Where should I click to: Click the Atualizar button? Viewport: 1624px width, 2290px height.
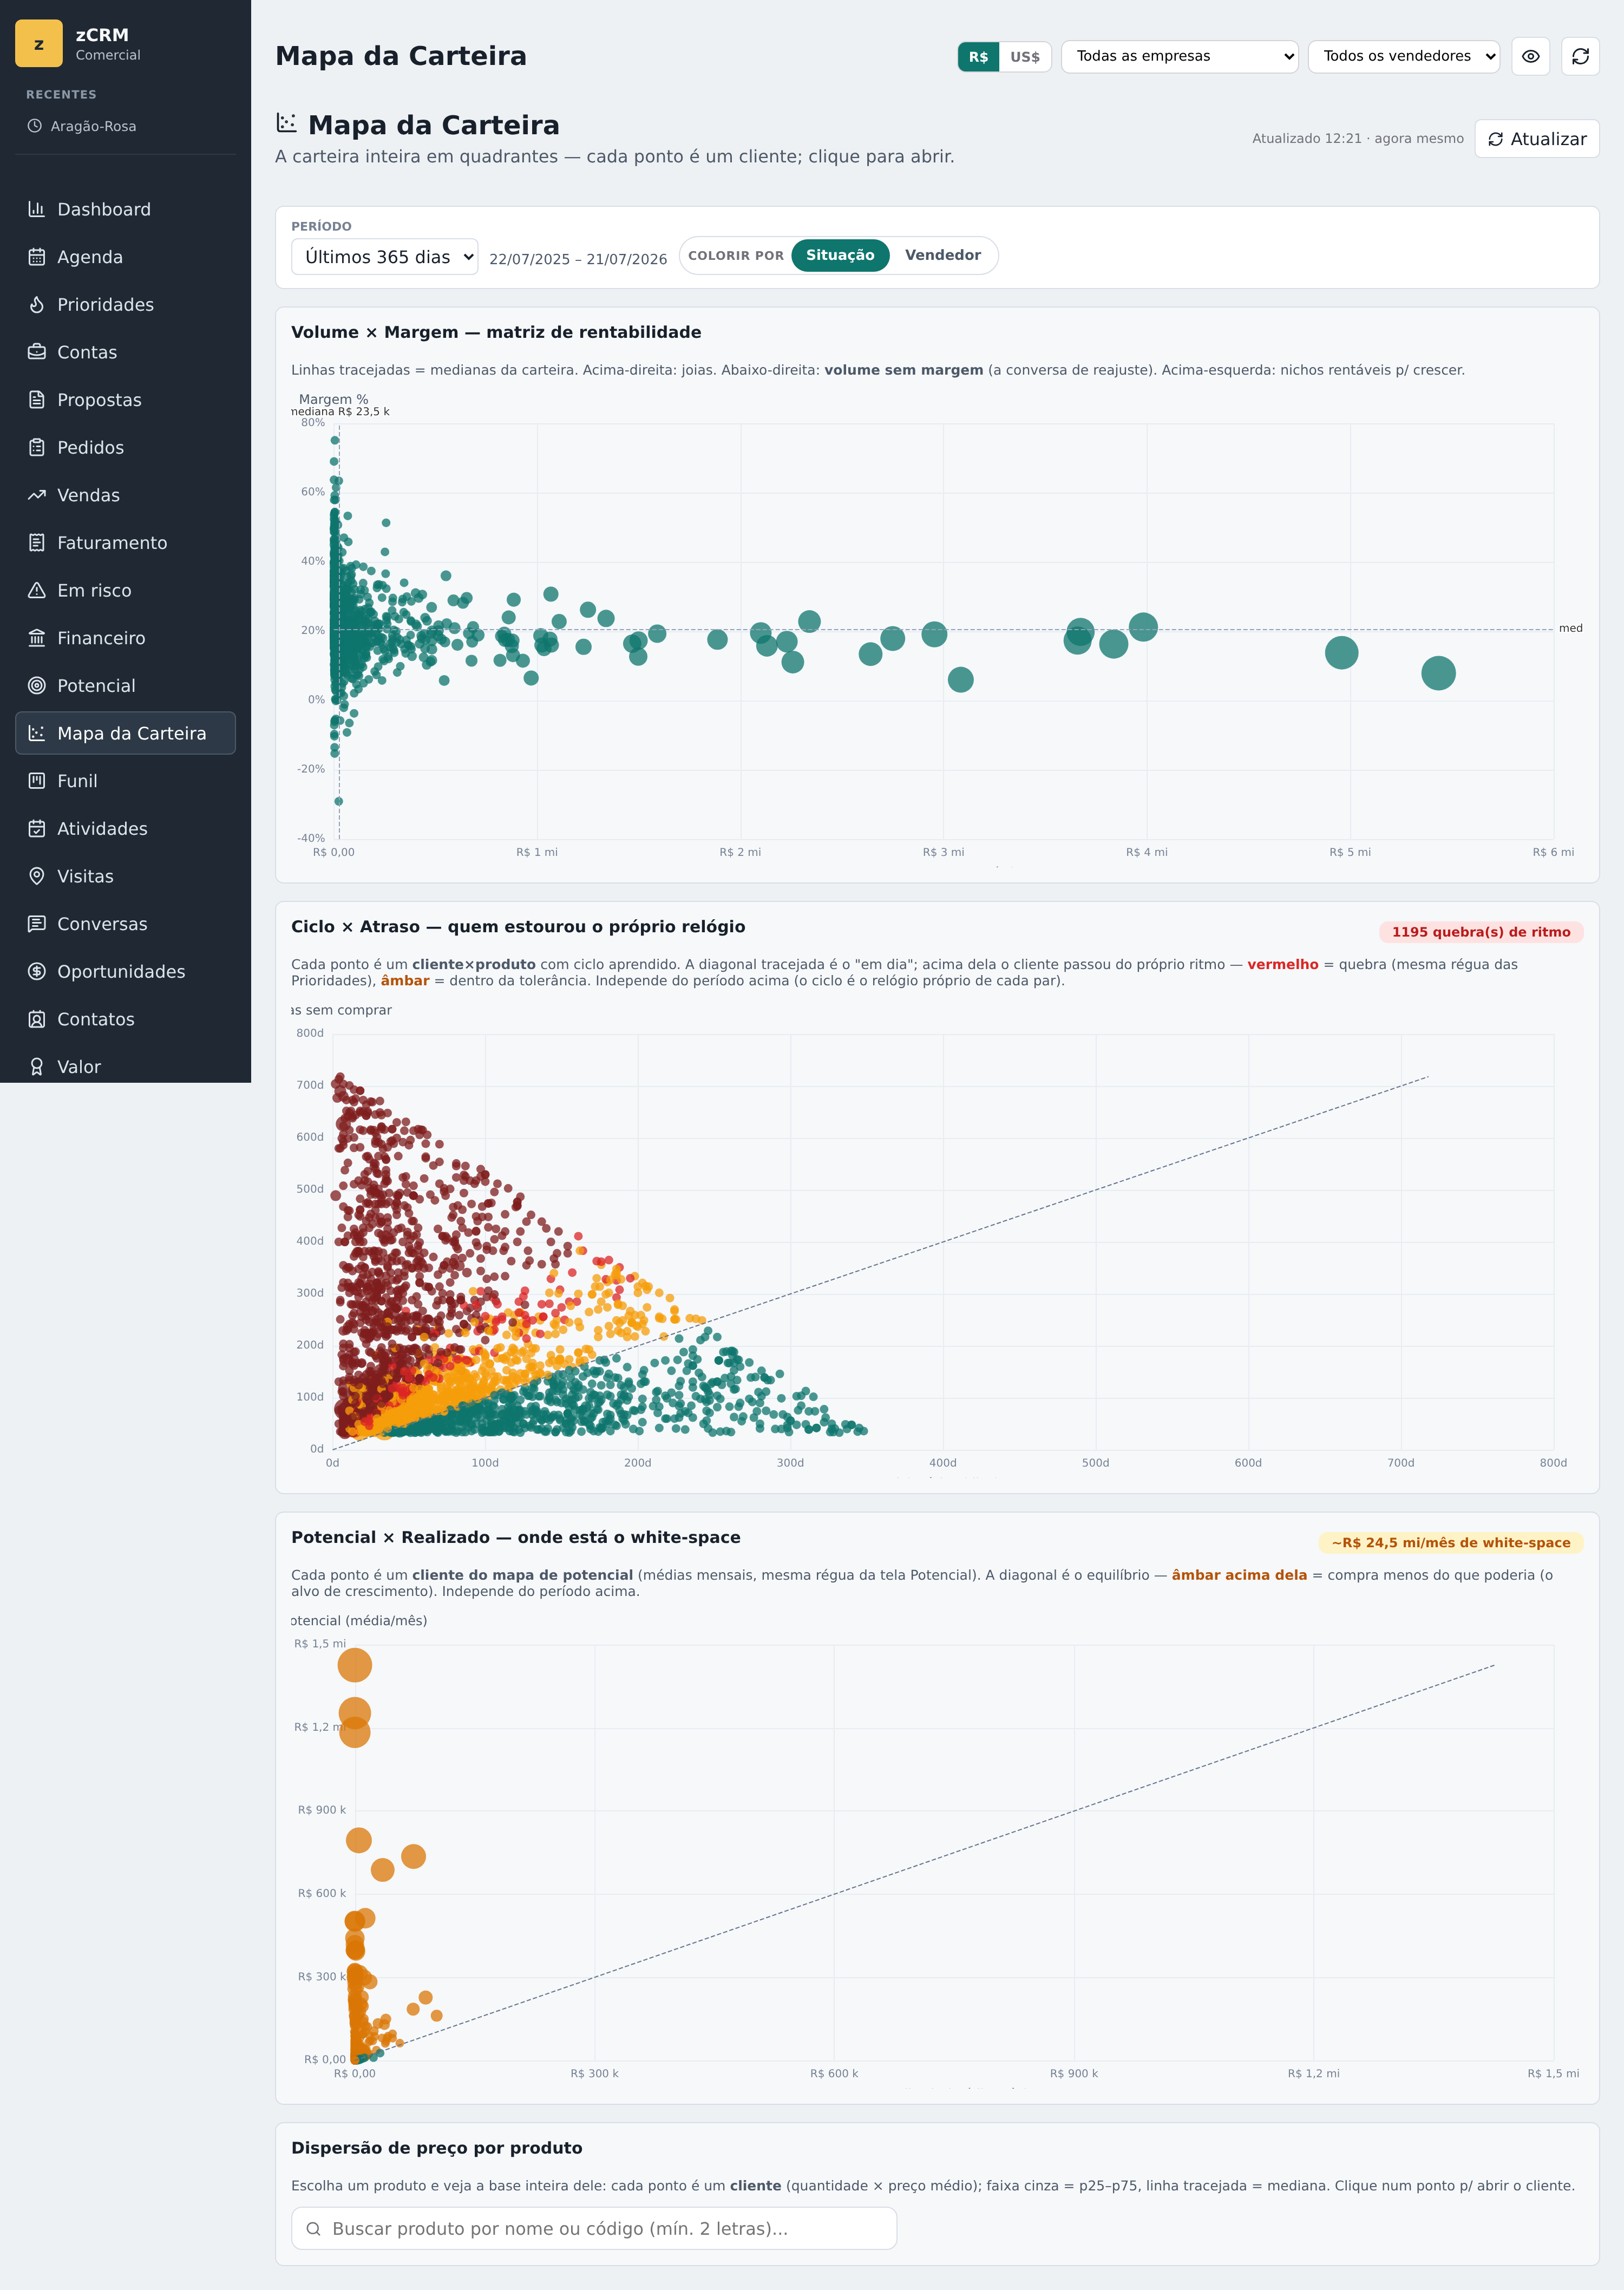coord(1536,139)
